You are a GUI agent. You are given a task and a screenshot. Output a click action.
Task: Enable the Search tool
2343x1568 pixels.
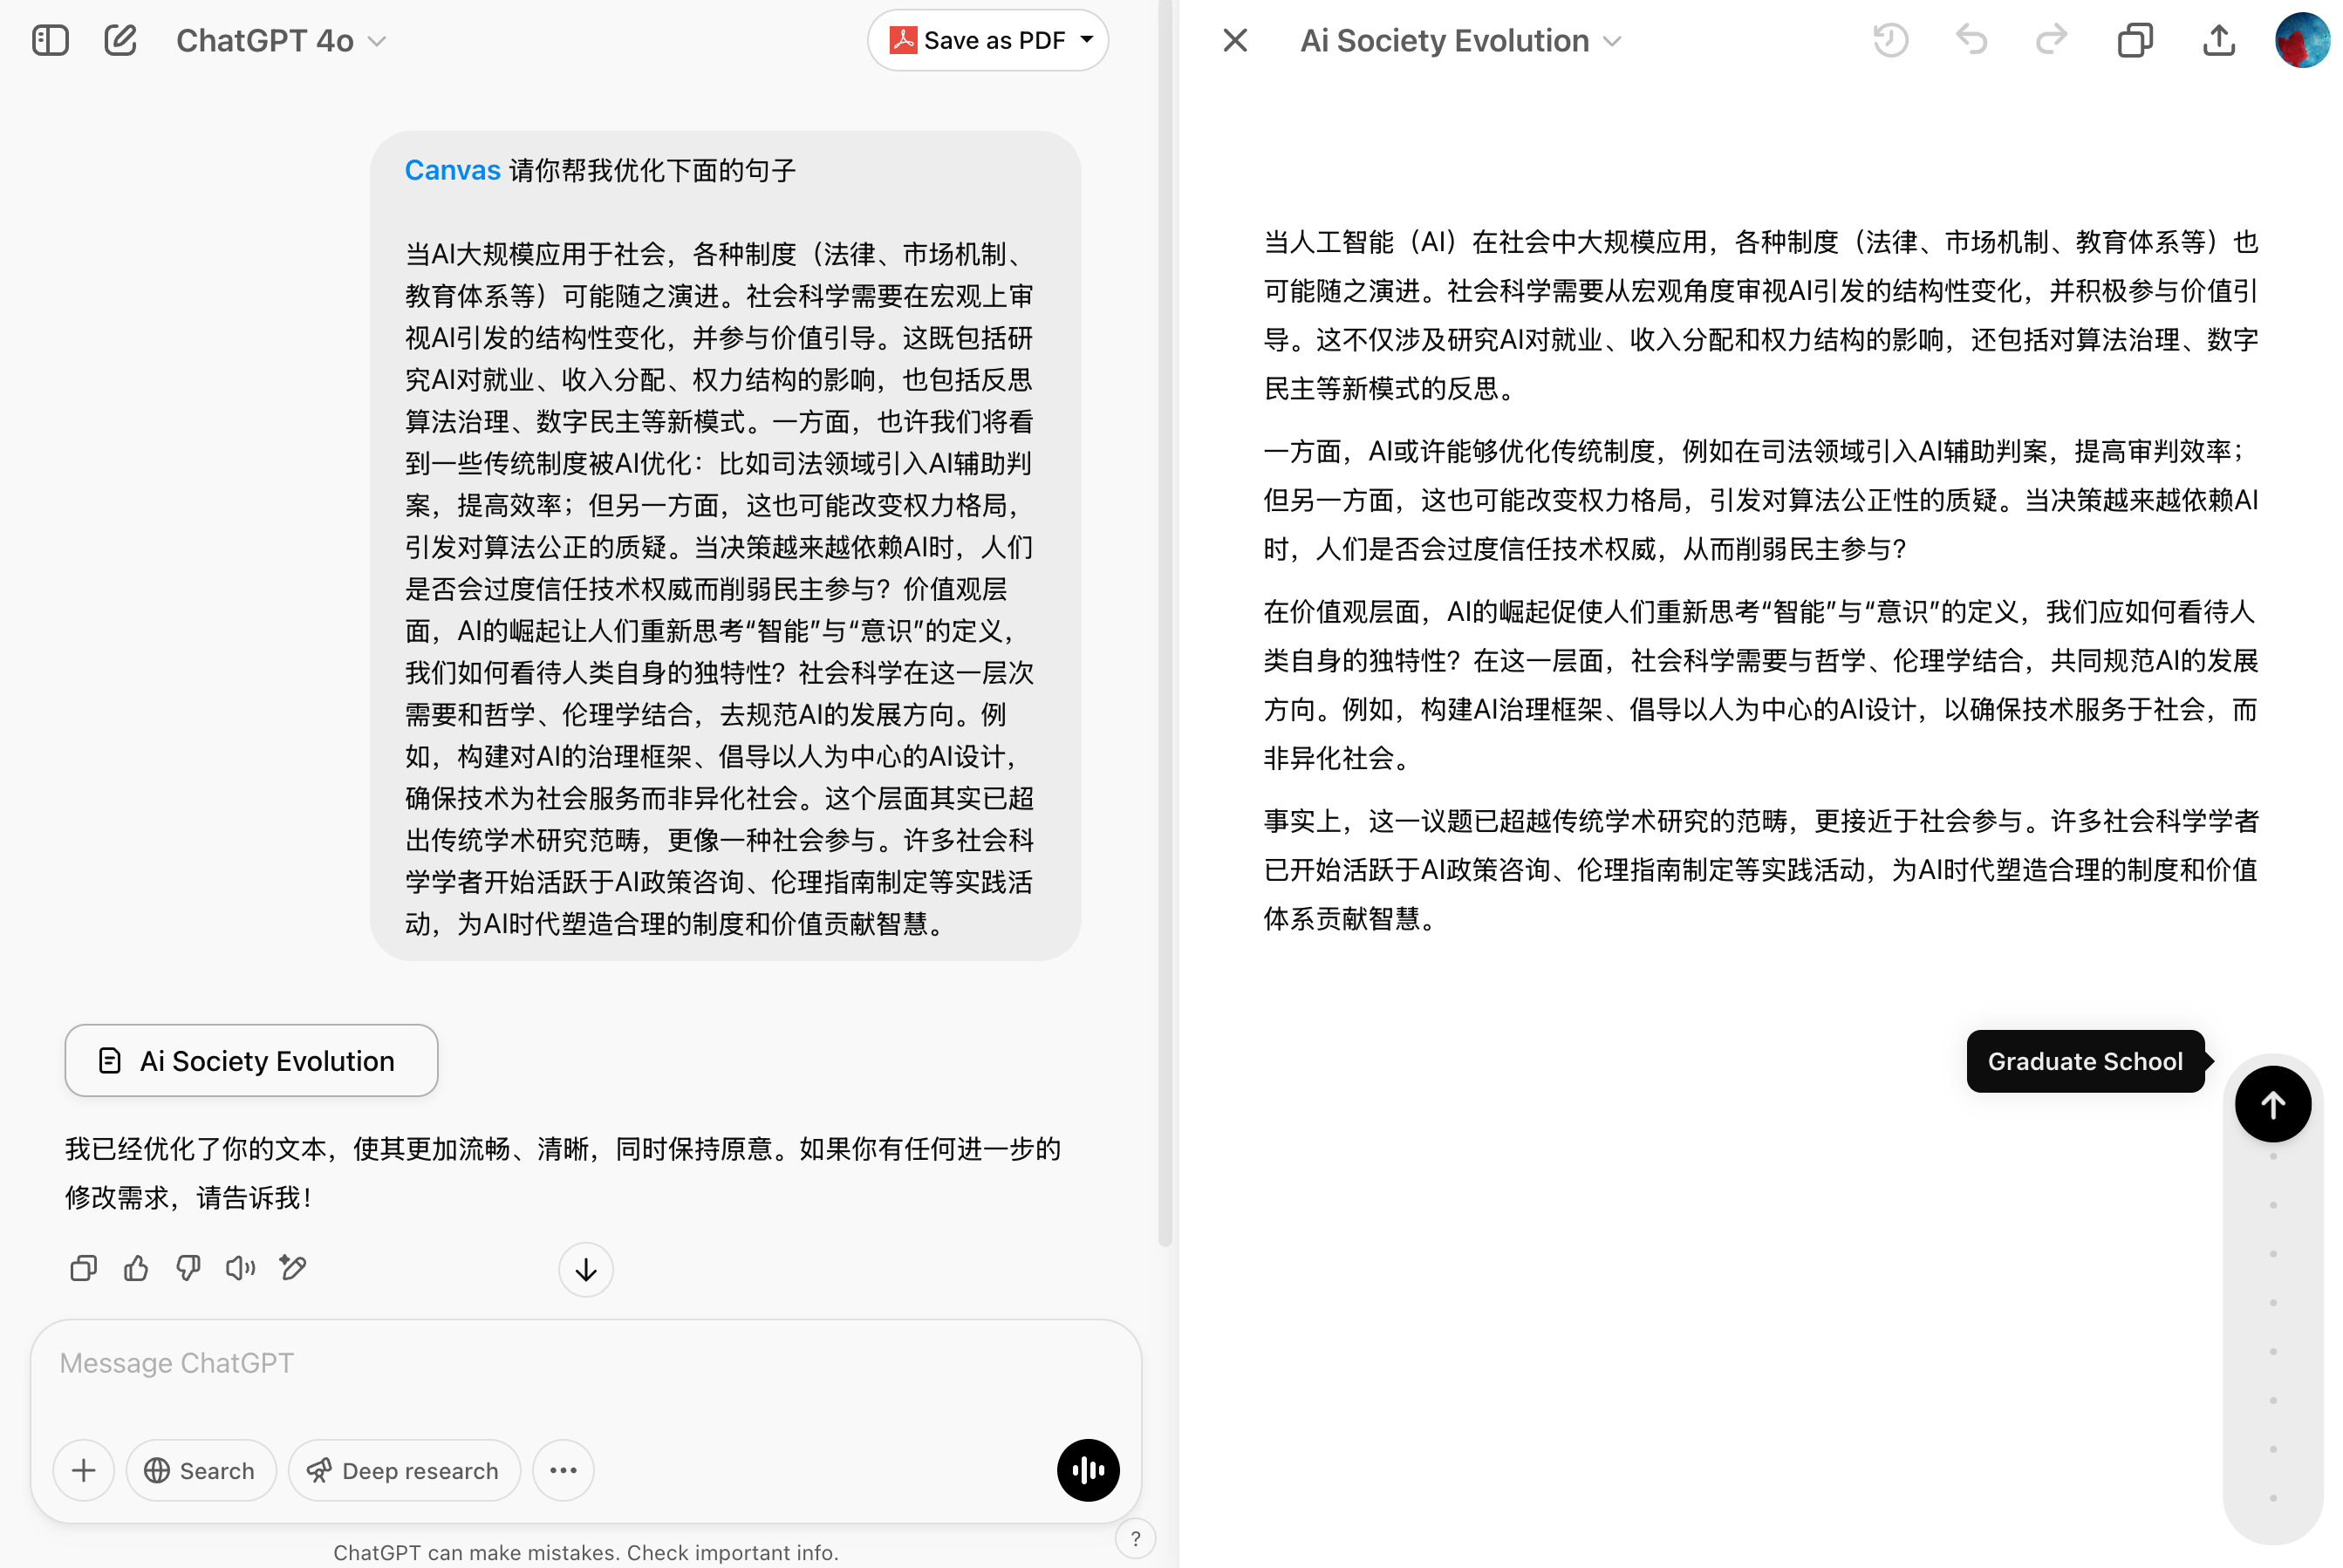coord(201,1470)
